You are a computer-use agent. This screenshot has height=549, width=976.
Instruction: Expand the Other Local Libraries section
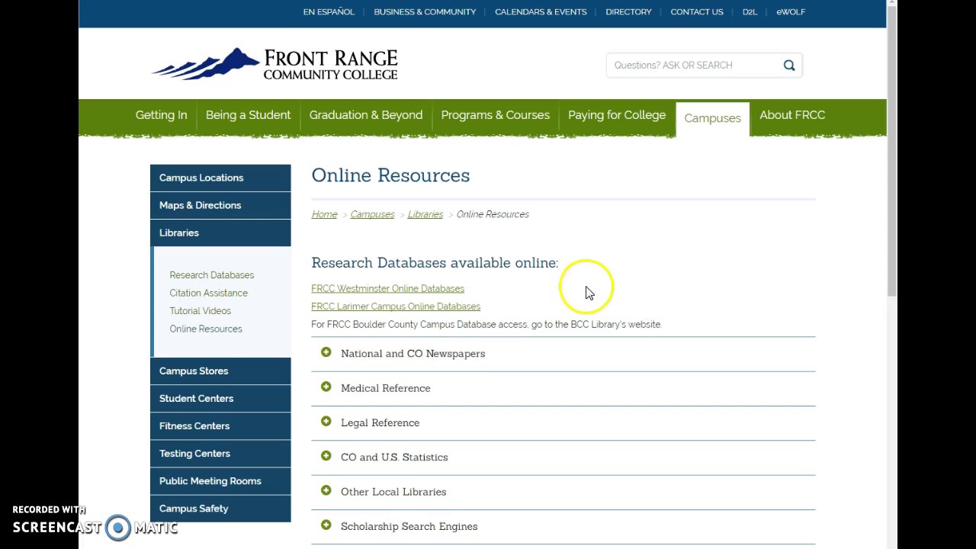click(x=563, y=492)
